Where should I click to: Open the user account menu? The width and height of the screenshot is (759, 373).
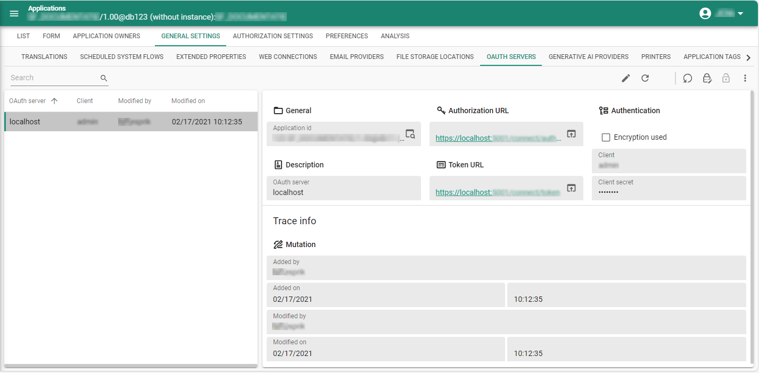pos(722,13)
